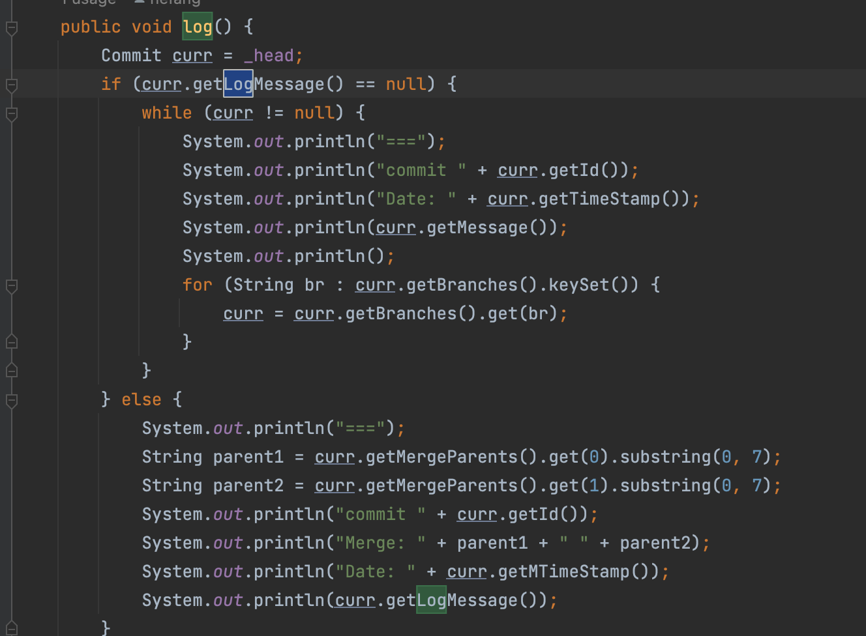Click fold end marker of while loop

coord(11,369)
